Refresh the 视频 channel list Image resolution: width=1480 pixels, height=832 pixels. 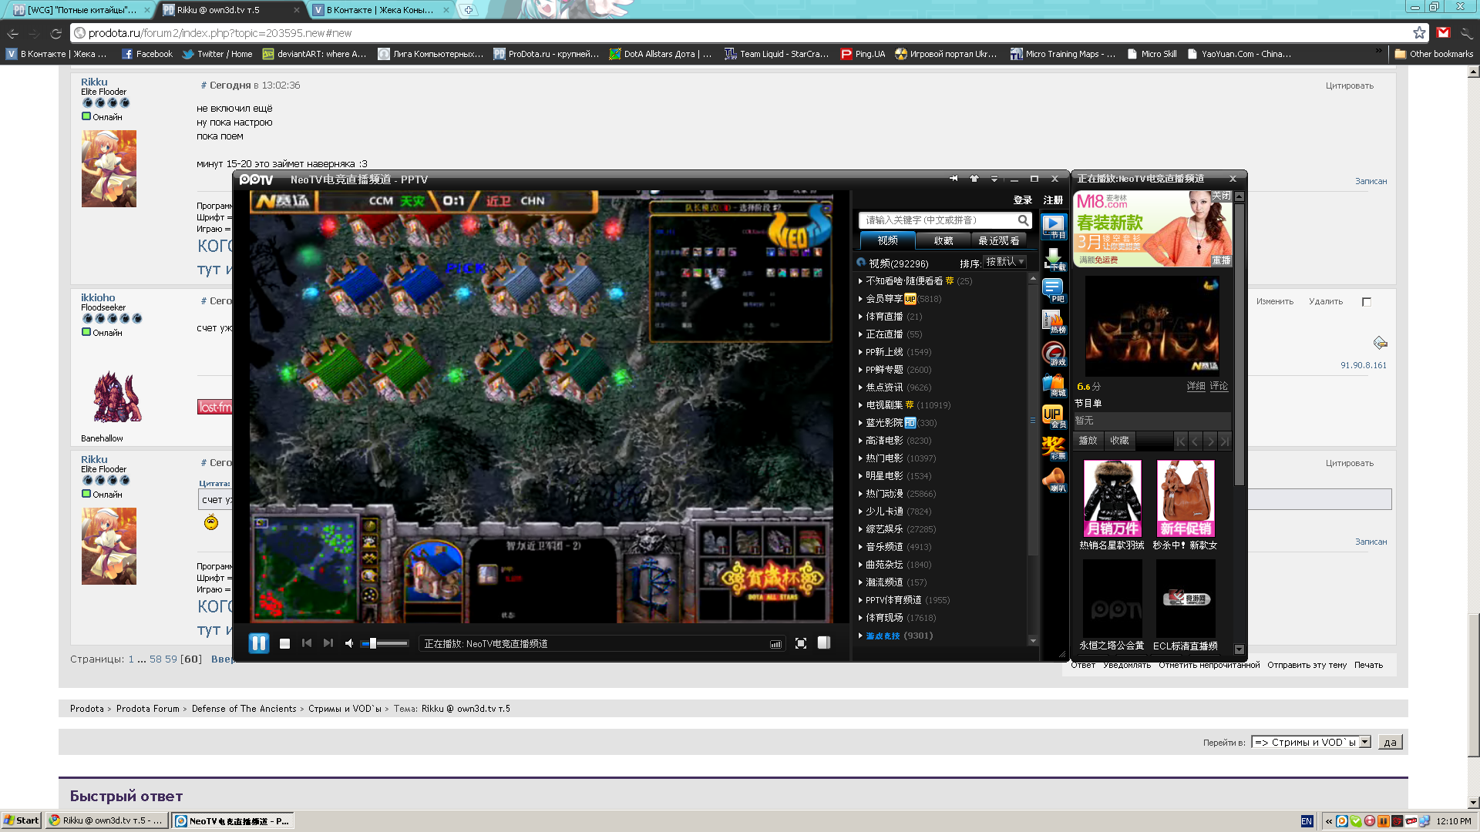861,263
